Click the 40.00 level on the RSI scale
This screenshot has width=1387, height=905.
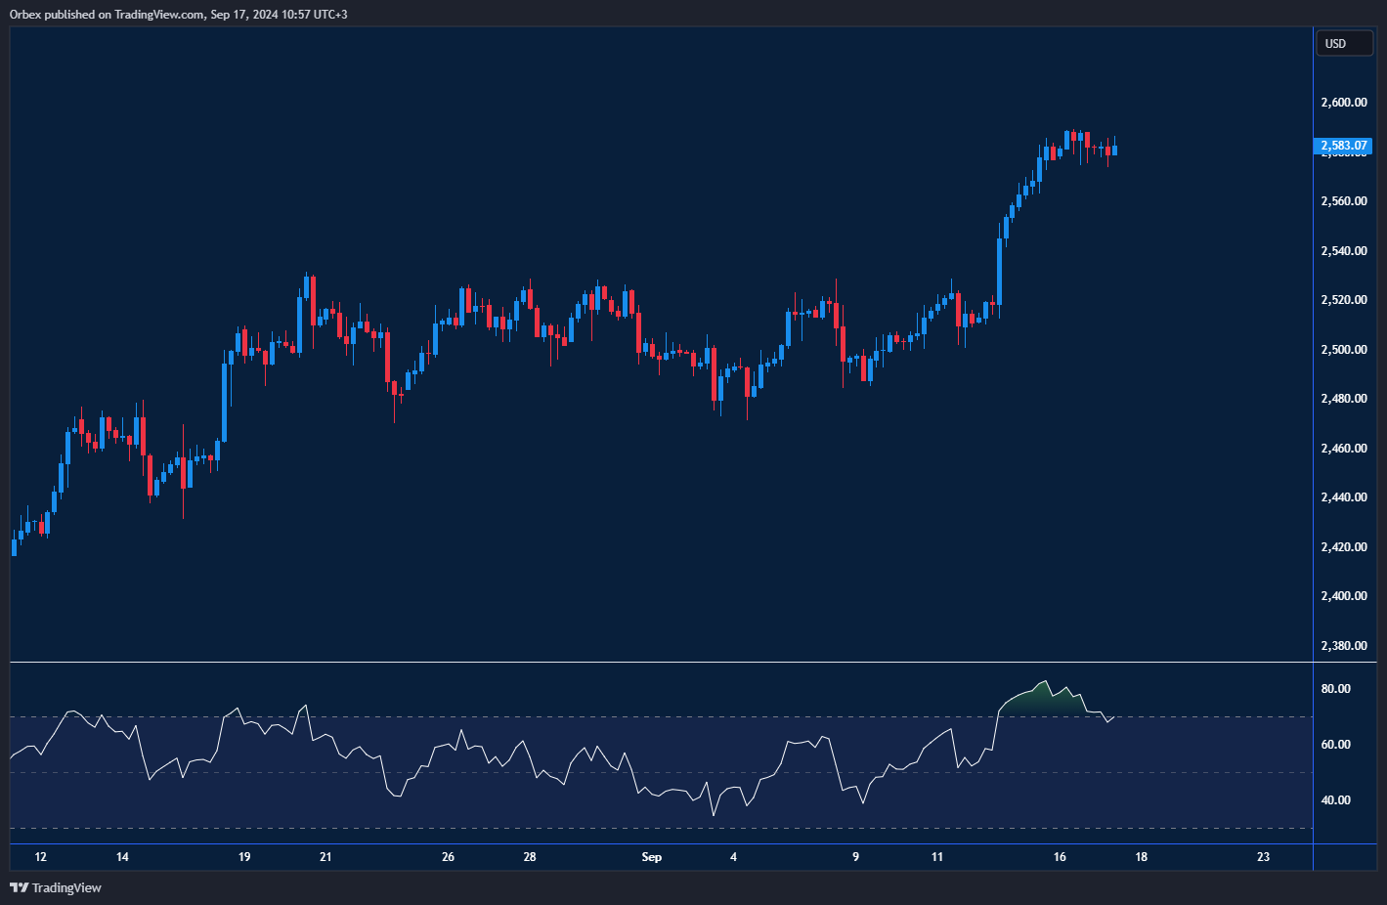(x=1335, y=800)
